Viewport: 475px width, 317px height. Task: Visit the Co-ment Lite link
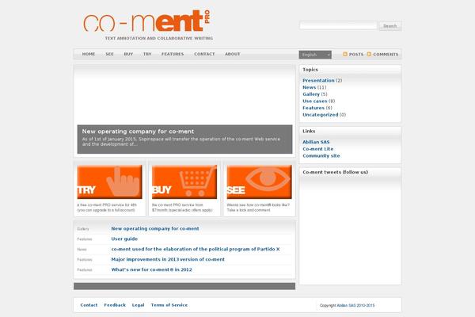click(317, 149)
